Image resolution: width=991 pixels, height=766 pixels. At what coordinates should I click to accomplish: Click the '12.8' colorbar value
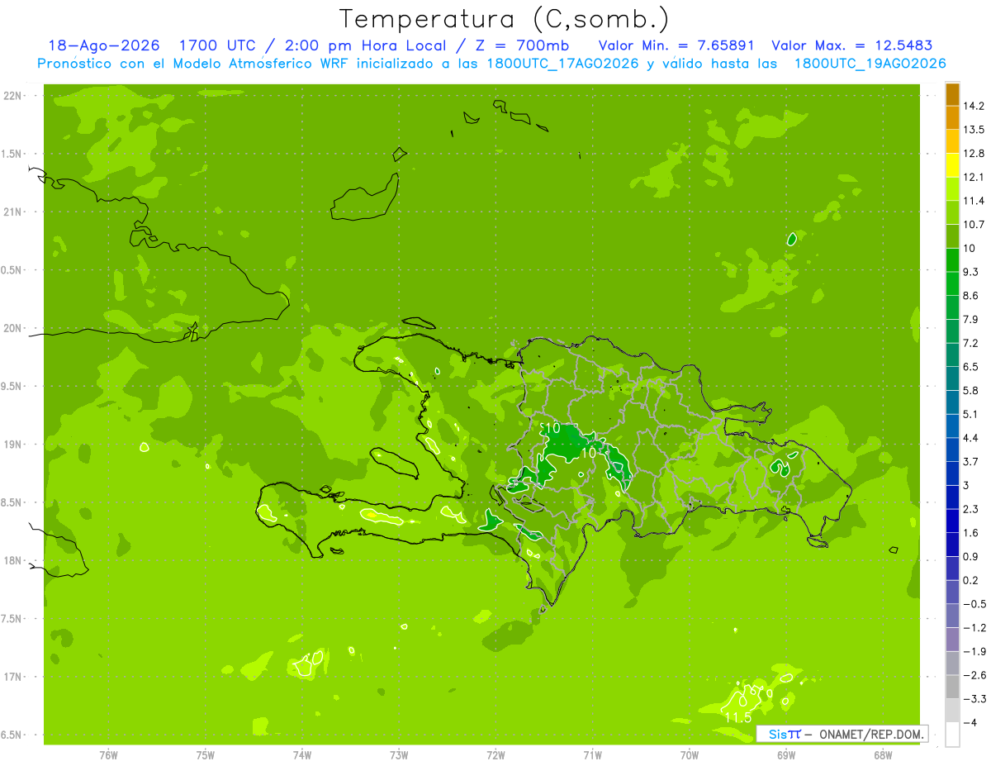click(974, 154)
